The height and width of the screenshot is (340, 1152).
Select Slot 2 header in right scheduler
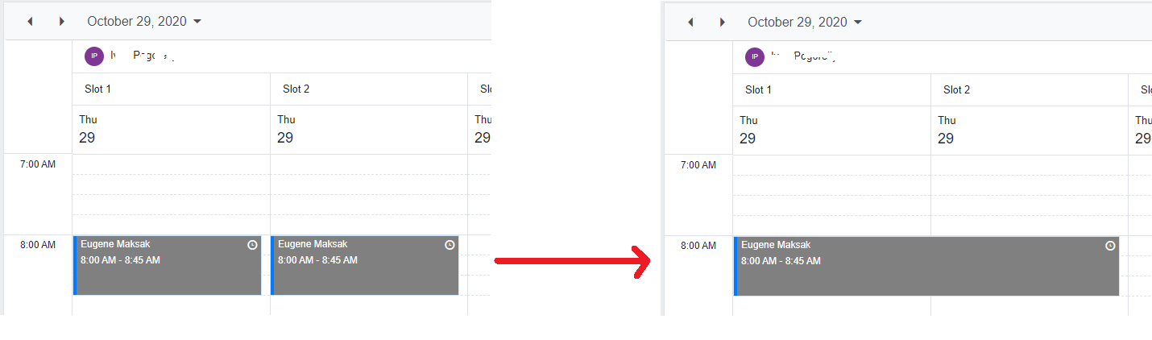tap(956, 89)
